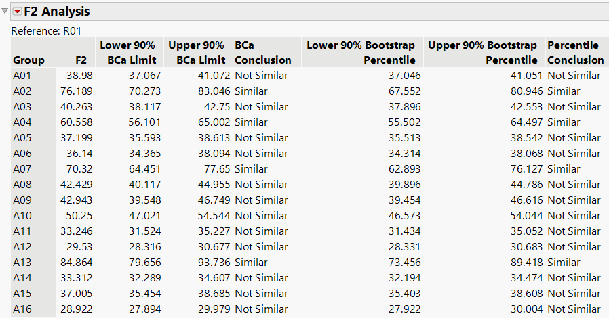Click the BCa Conclusion for A07
Viewport: 609px width, 318px height.
pos(251,169)
